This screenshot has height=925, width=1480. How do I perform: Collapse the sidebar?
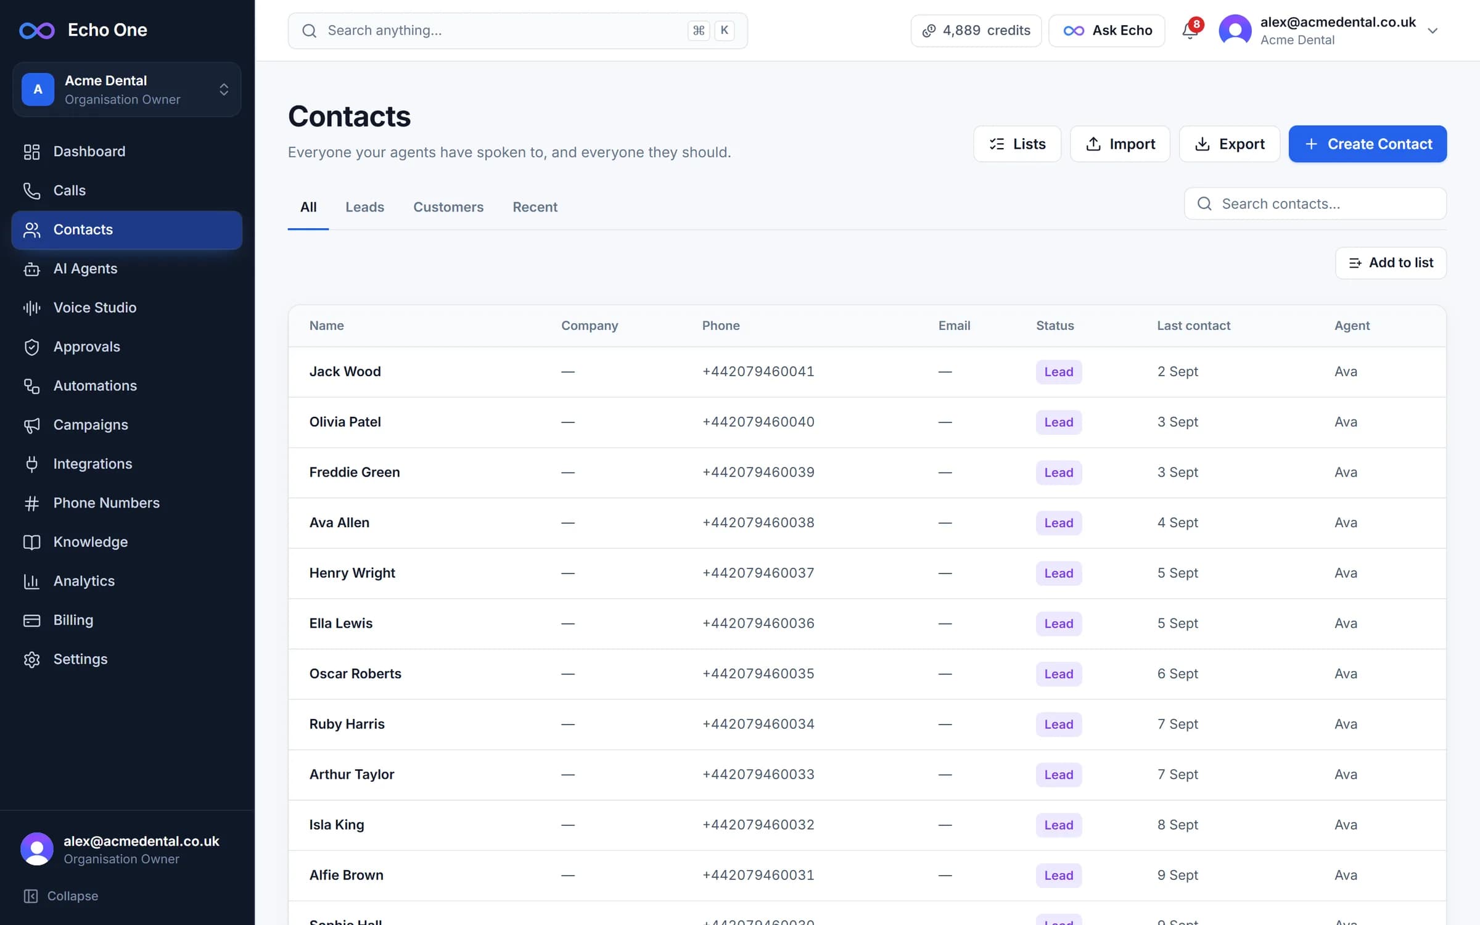(x=60, y=896)
